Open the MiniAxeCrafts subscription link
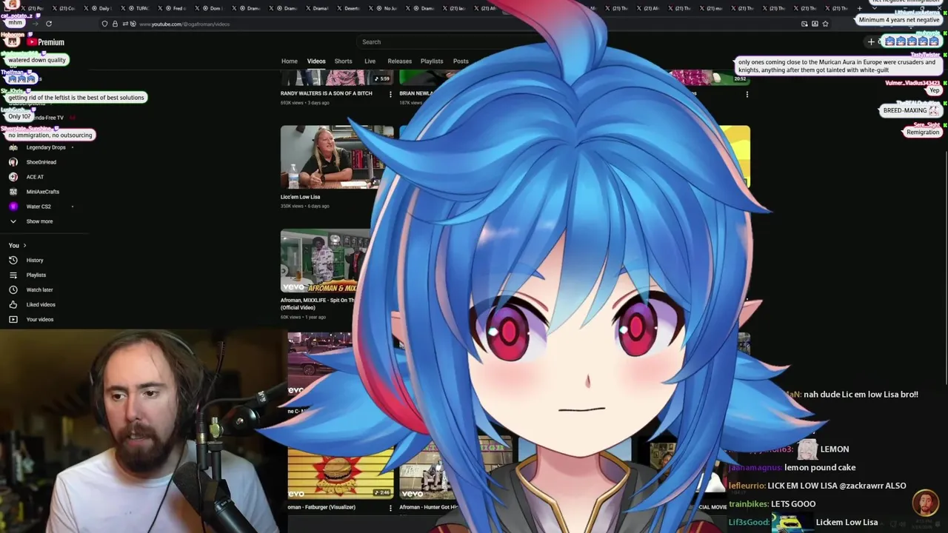 (43, 192)
